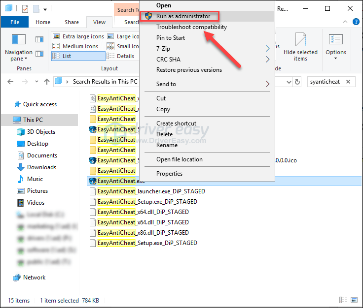Click the blue File button
363x308 pixels.
[15, 22]
